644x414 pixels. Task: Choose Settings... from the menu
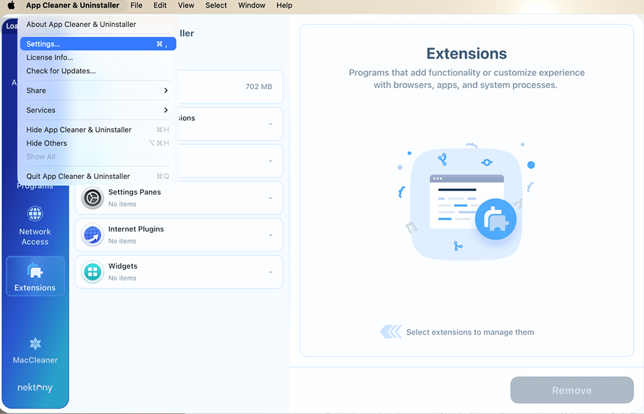coord(98,44)
